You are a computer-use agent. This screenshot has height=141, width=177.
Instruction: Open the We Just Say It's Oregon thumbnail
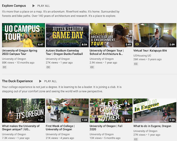click(x=24, y=110)
